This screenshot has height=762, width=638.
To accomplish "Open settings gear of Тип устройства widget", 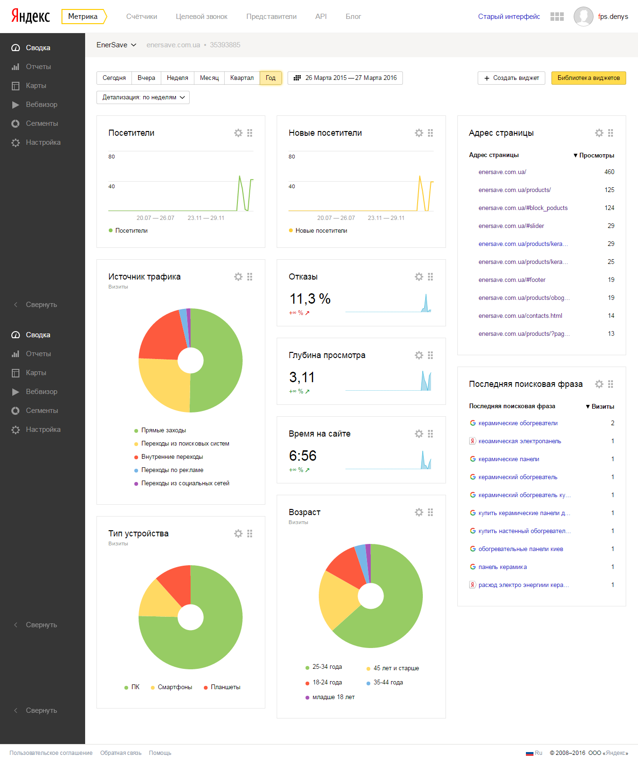I will coord(238,534).
